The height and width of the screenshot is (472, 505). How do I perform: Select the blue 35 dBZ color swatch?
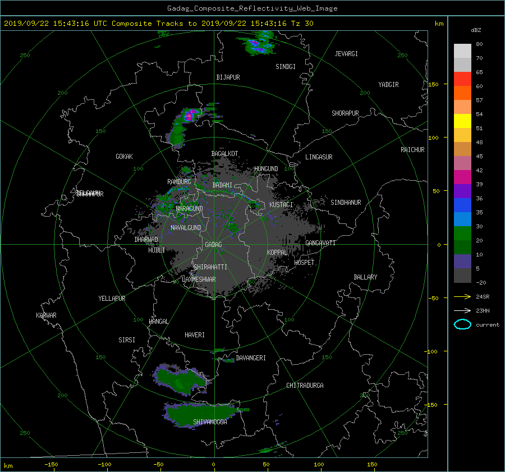[462, 205]
